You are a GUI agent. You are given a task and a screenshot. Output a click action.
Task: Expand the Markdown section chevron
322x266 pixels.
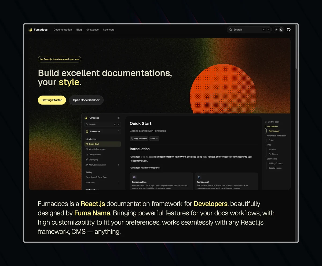pos(119,182)
